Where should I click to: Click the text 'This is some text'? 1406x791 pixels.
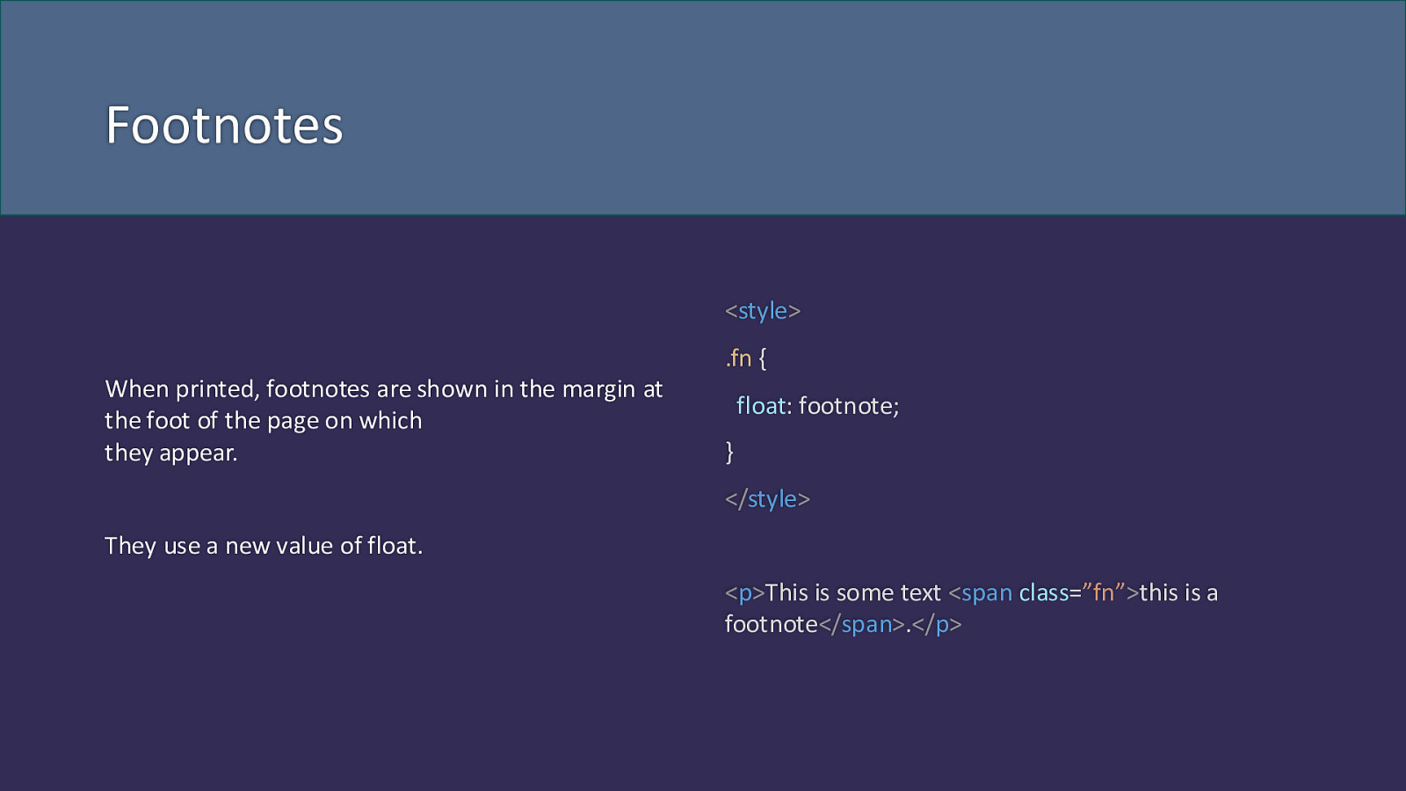pyautogui.click(x=853, y=593)
